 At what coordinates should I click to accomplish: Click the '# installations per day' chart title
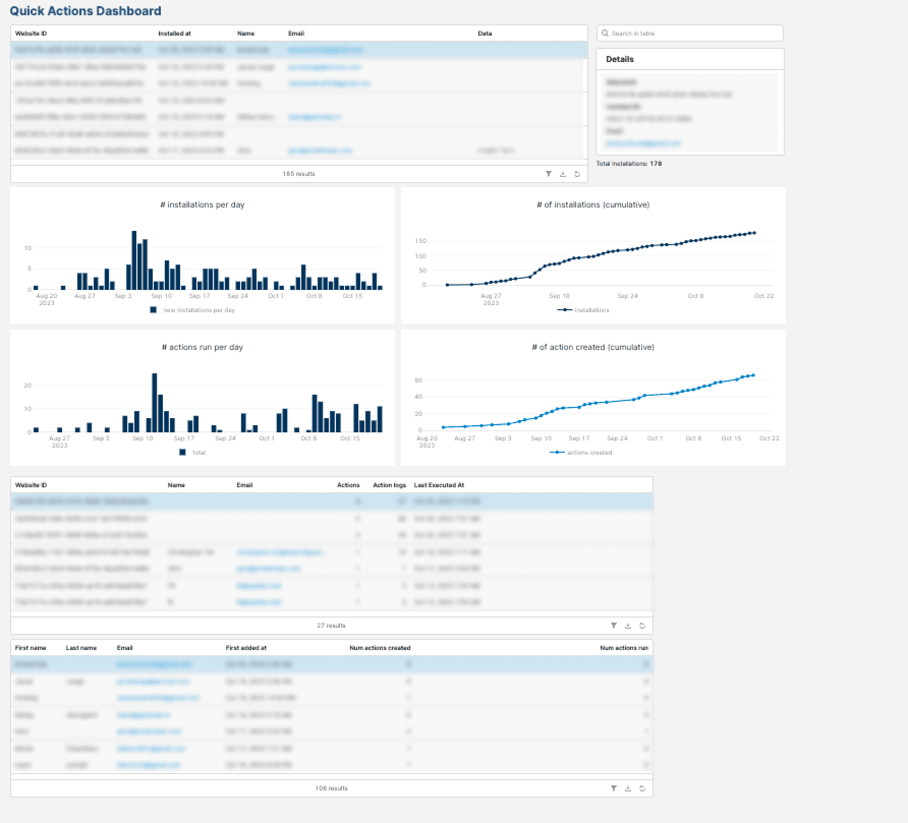(x=202, y=205)
